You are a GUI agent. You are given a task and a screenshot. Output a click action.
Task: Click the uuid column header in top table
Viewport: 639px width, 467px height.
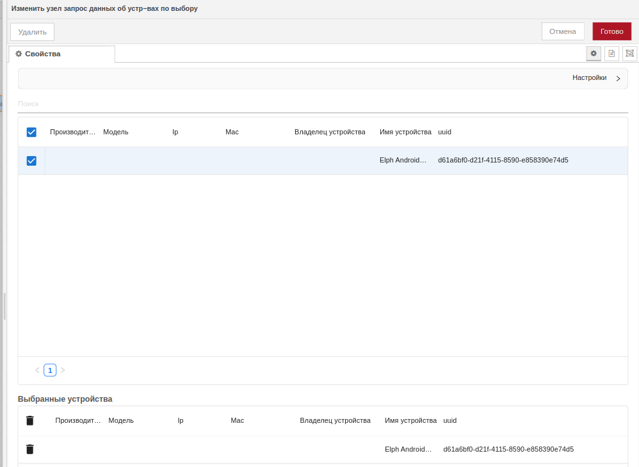click(444, 132)
